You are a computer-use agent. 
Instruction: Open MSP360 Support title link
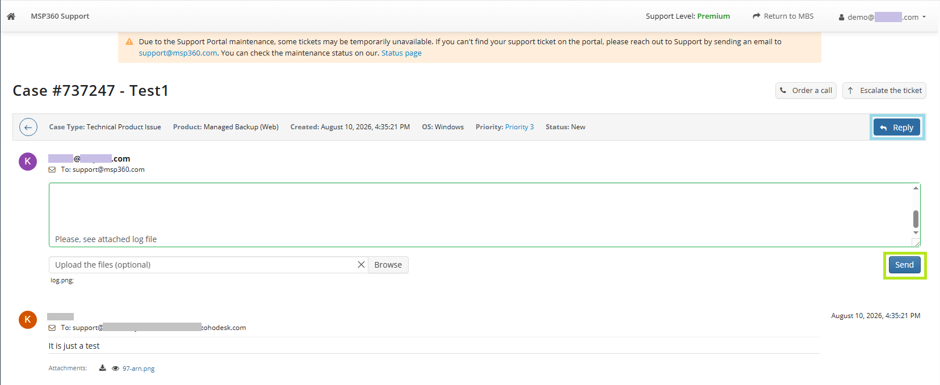pyautogui.click(x=60, y=16)
